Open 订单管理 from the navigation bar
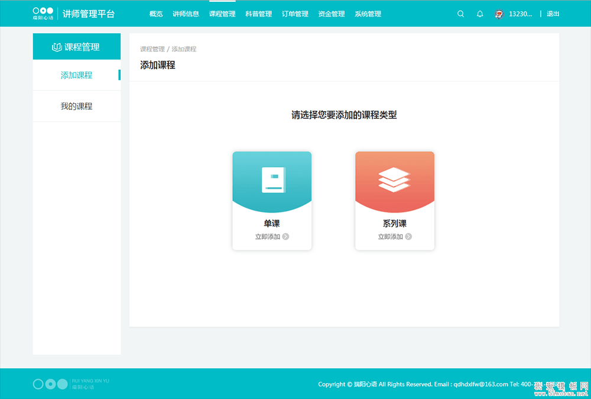Viewport: 591px width, 399px height. (295, 14)
